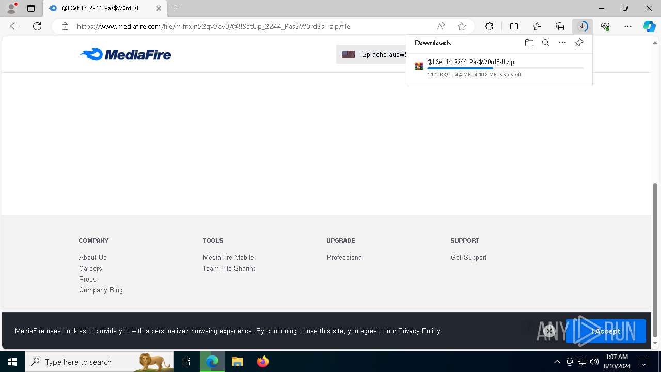This screenshot has height=372, width=661.
Task: Open the Press link
Action: 88,279
